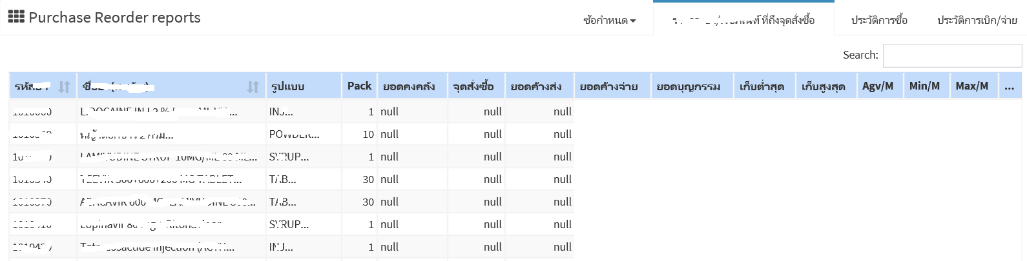Image resolution: width=1027 pixels, height=261 pixels.
Task: Click the Agv/M column header
Action: (x=878, y=86)
